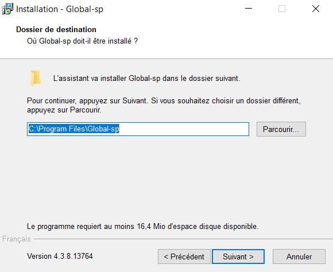Viewport: 333px width, 272px height.
Task: Click the Installation - Global-sp title bar text
Action: (x=60, y=9)
